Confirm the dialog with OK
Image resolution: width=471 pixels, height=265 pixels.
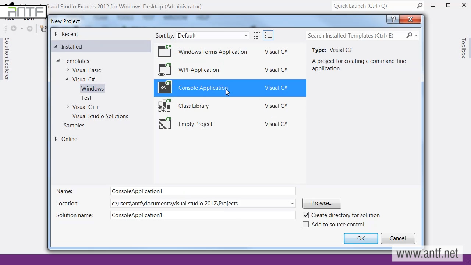click(361, 239)
